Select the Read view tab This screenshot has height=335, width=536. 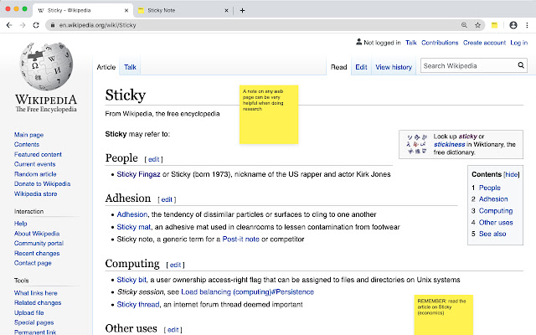(x=338, y=67)
